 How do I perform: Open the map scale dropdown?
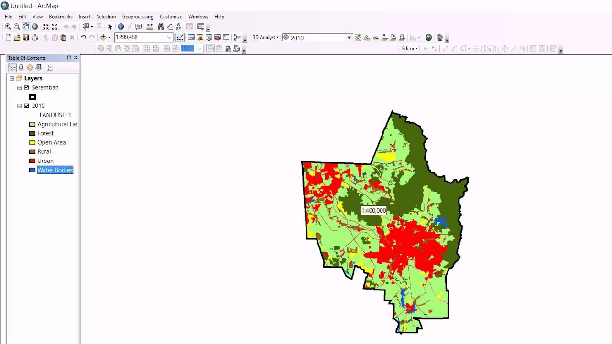169,37
